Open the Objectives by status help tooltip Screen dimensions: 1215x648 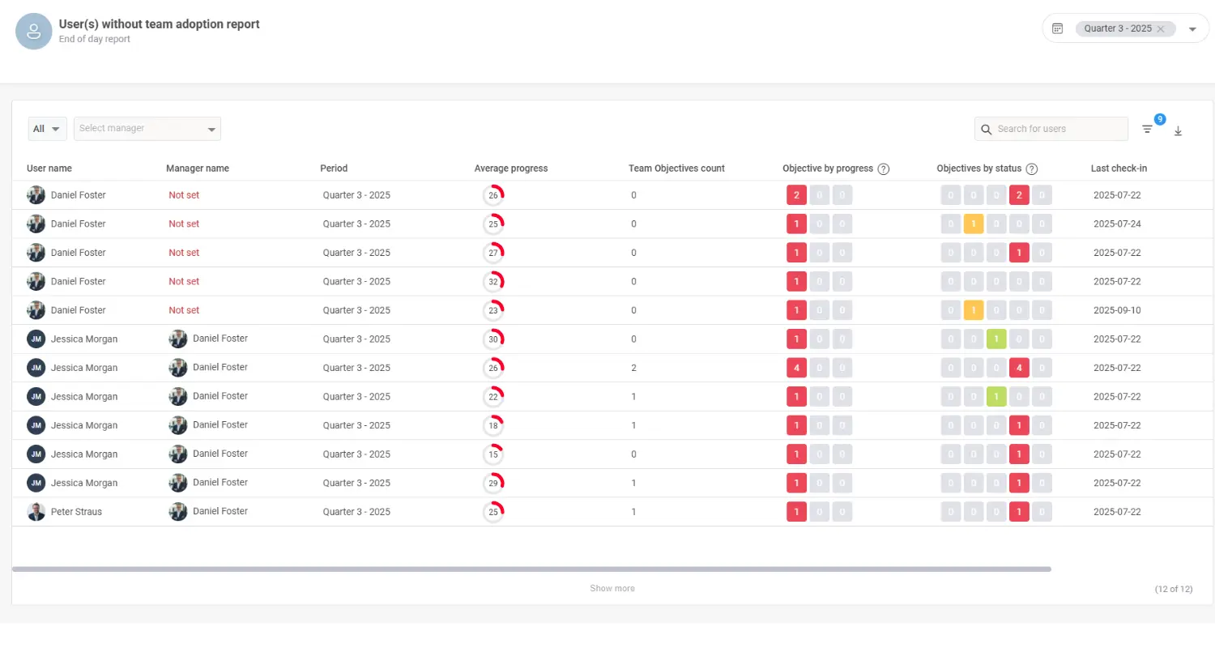[x=1031, y=168]
